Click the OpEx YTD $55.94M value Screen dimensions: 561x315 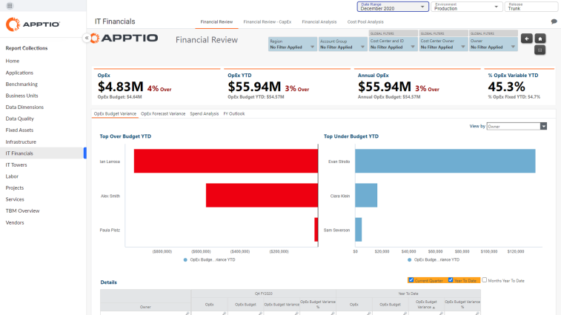click(x=254, y=87)
